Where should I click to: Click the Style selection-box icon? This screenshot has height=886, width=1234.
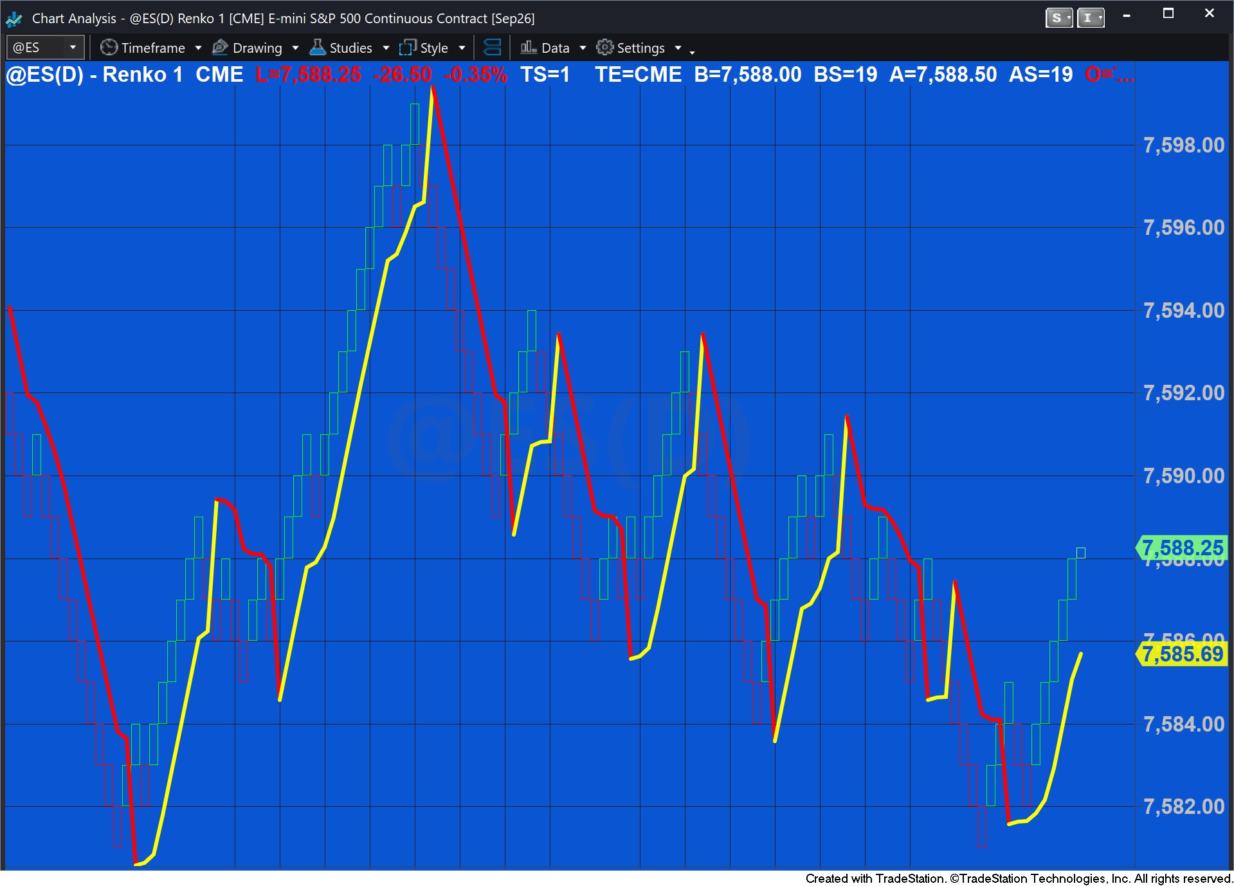tap(408, 48)
